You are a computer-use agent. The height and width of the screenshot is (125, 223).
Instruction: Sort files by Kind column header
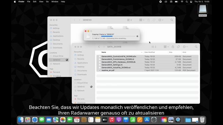point(184,52)
